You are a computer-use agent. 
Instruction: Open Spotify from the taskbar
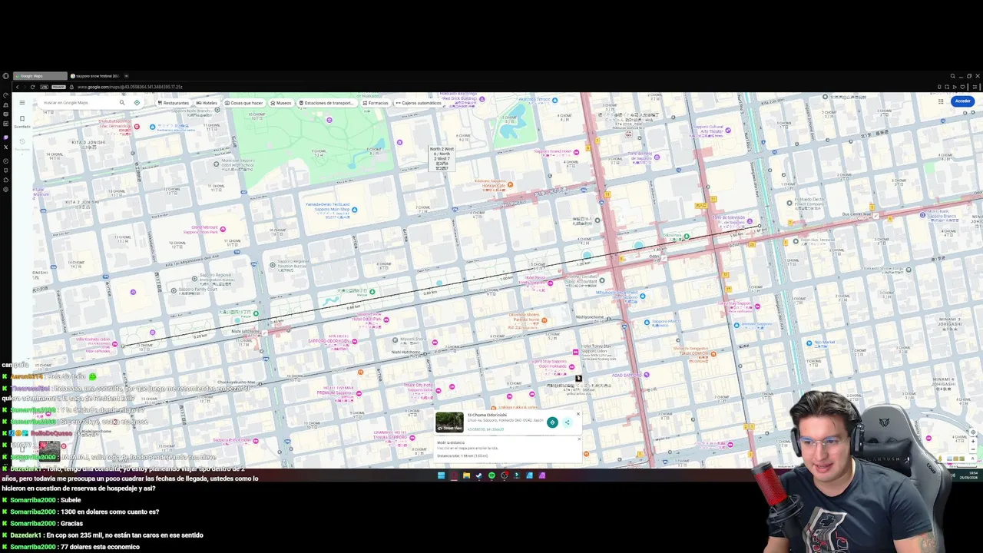[x=491, y=475]
